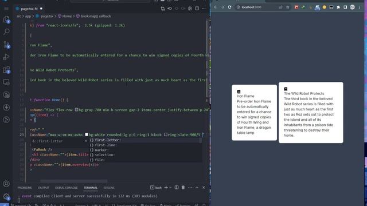Switch to the DEBUG CONSOLE tab

click(67, 188)
